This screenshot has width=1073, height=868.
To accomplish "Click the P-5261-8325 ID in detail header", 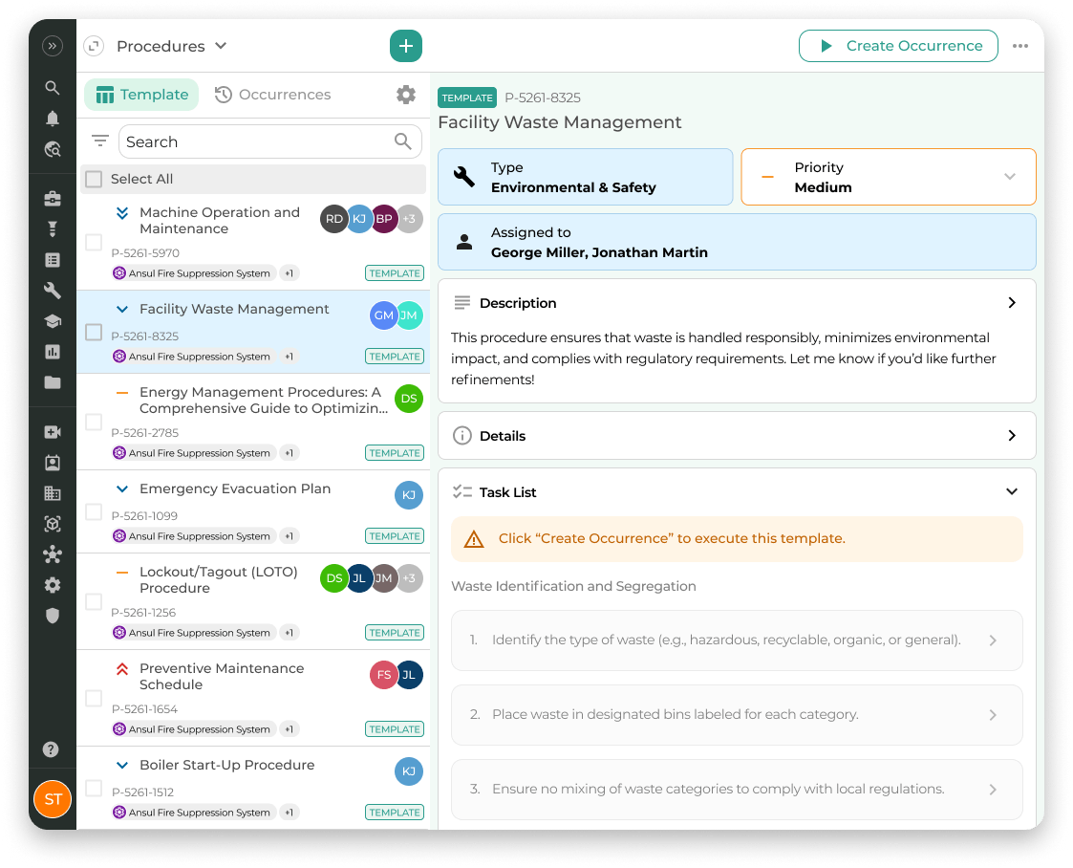I will (x=543, y=98).
